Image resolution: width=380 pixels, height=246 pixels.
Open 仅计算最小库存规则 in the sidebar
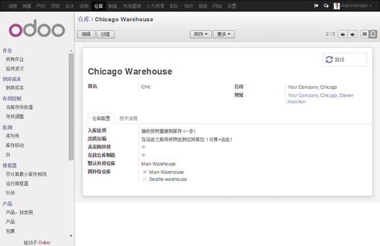pyautogui.click(x=26, y=174)
